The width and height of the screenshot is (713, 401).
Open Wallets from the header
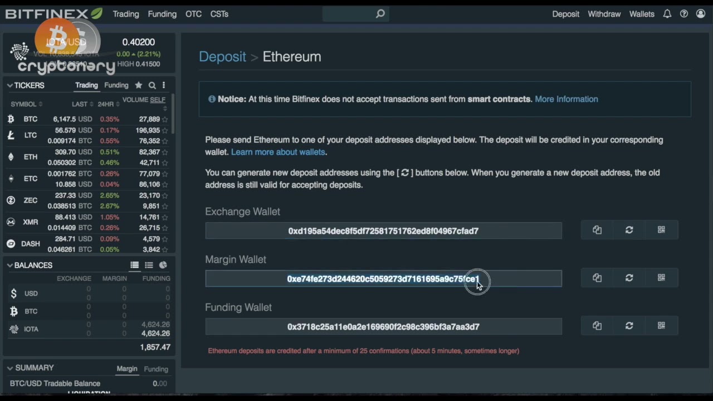(642, 14)
